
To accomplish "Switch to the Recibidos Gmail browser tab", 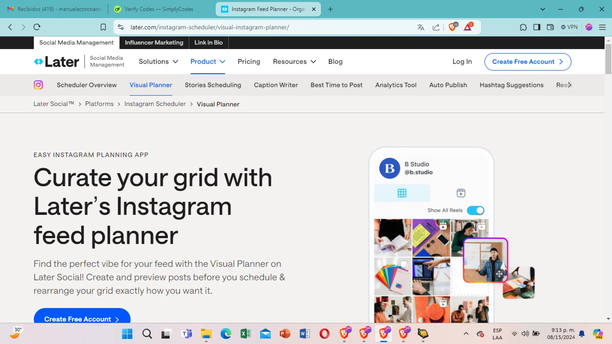I will click(55, 9).
